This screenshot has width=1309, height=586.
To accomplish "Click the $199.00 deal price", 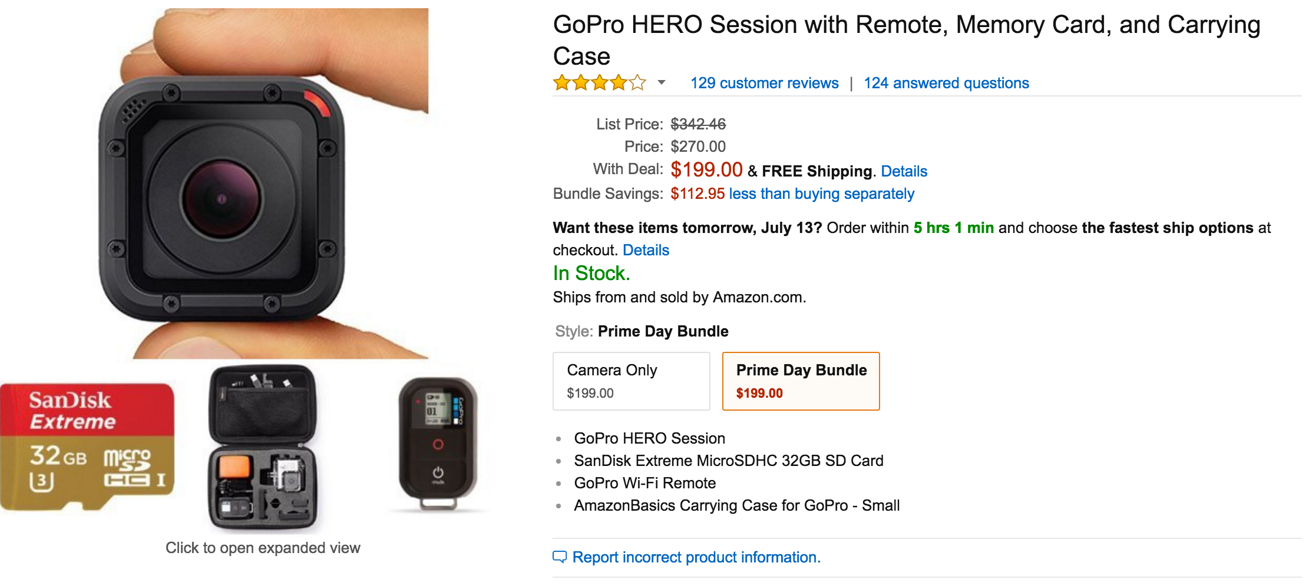I will click(x=706, y=170).
